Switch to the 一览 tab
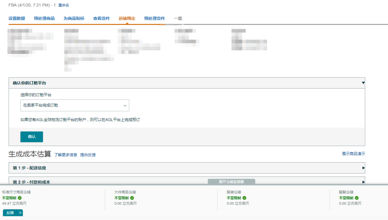Viewport: 388px width, 220px height. [x=178, y=18]
